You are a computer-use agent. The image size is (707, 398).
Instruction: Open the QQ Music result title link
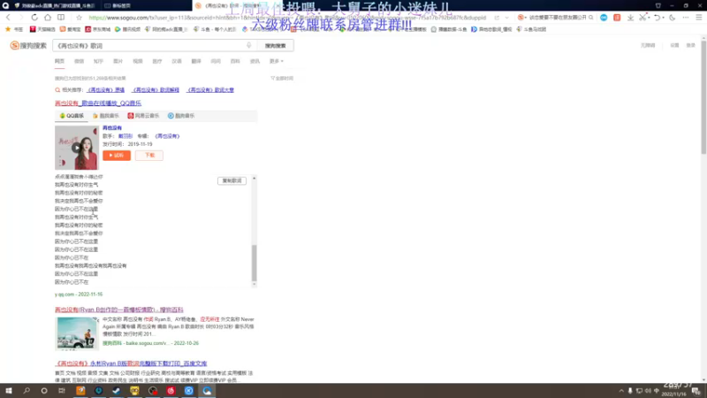(98, 103)
